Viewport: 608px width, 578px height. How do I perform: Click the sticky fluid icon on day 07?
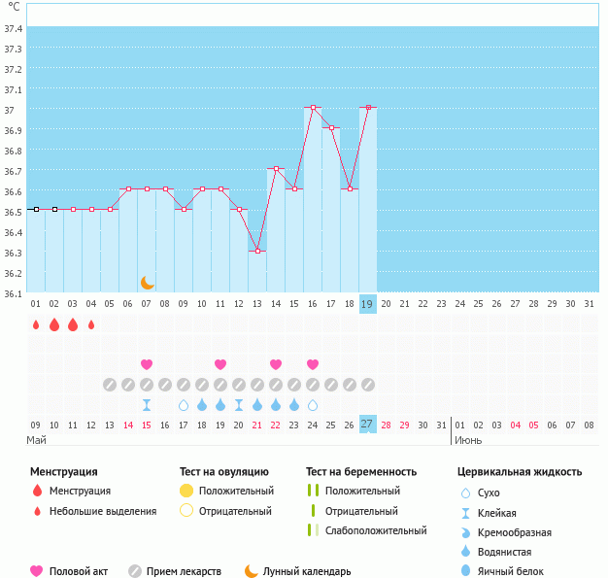click(x=147, y=405)
